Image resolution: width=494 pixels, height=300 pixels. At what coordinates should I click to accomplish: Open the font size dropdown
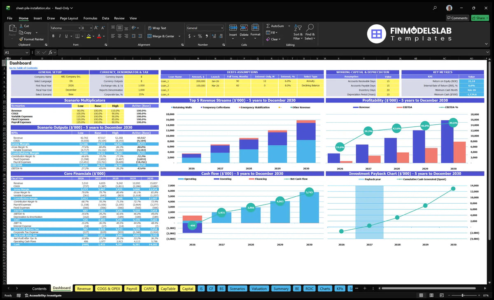click(x=90, y=28)
